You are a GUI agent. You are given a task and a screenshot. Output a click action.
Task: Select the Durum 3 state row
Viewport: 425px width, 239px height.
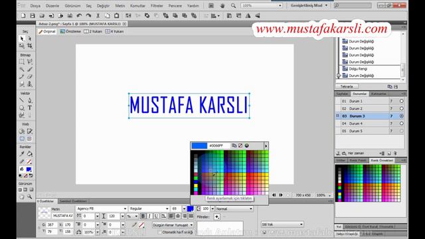click(x=371, y=116)
